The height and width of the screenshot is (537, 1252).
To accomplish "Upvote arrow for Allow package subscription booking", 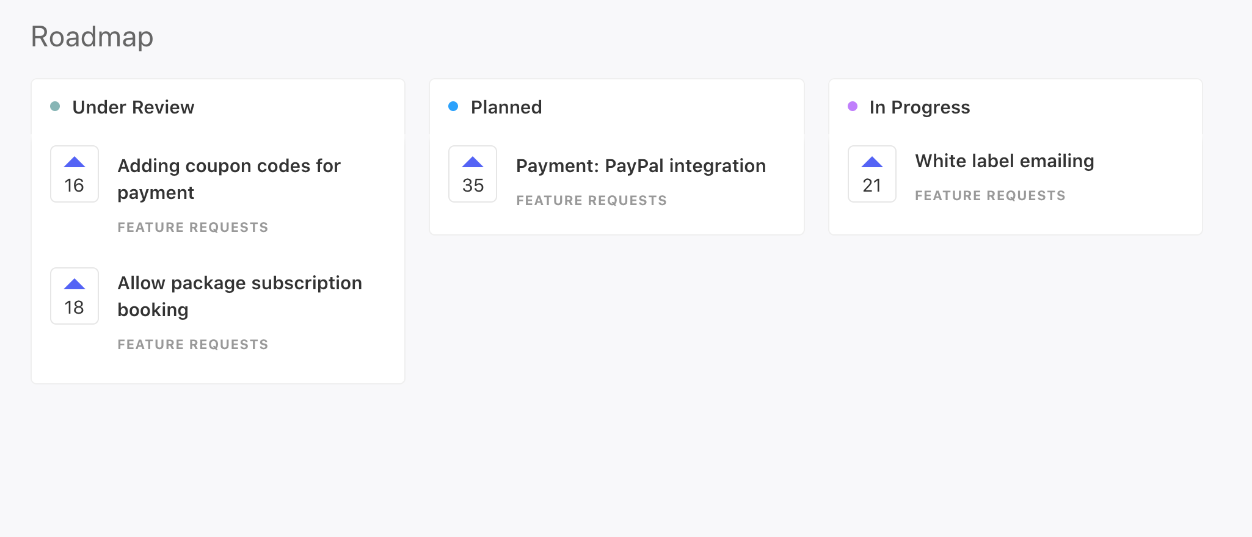I will 75,284.
